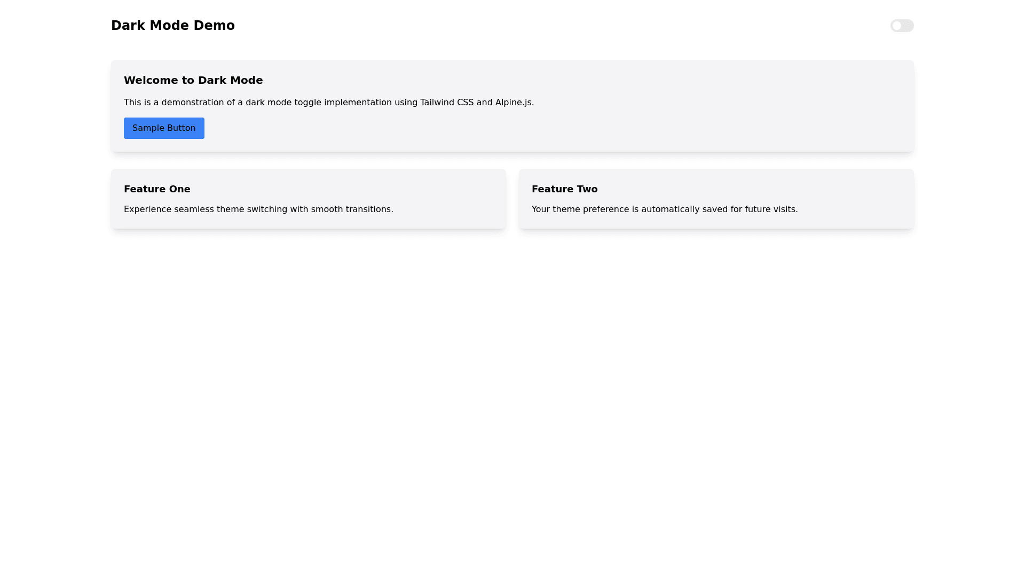The height and width of the screenshot is (577, 1025).
Task: Click the word Alpine.js in the description
Action: 514,103
